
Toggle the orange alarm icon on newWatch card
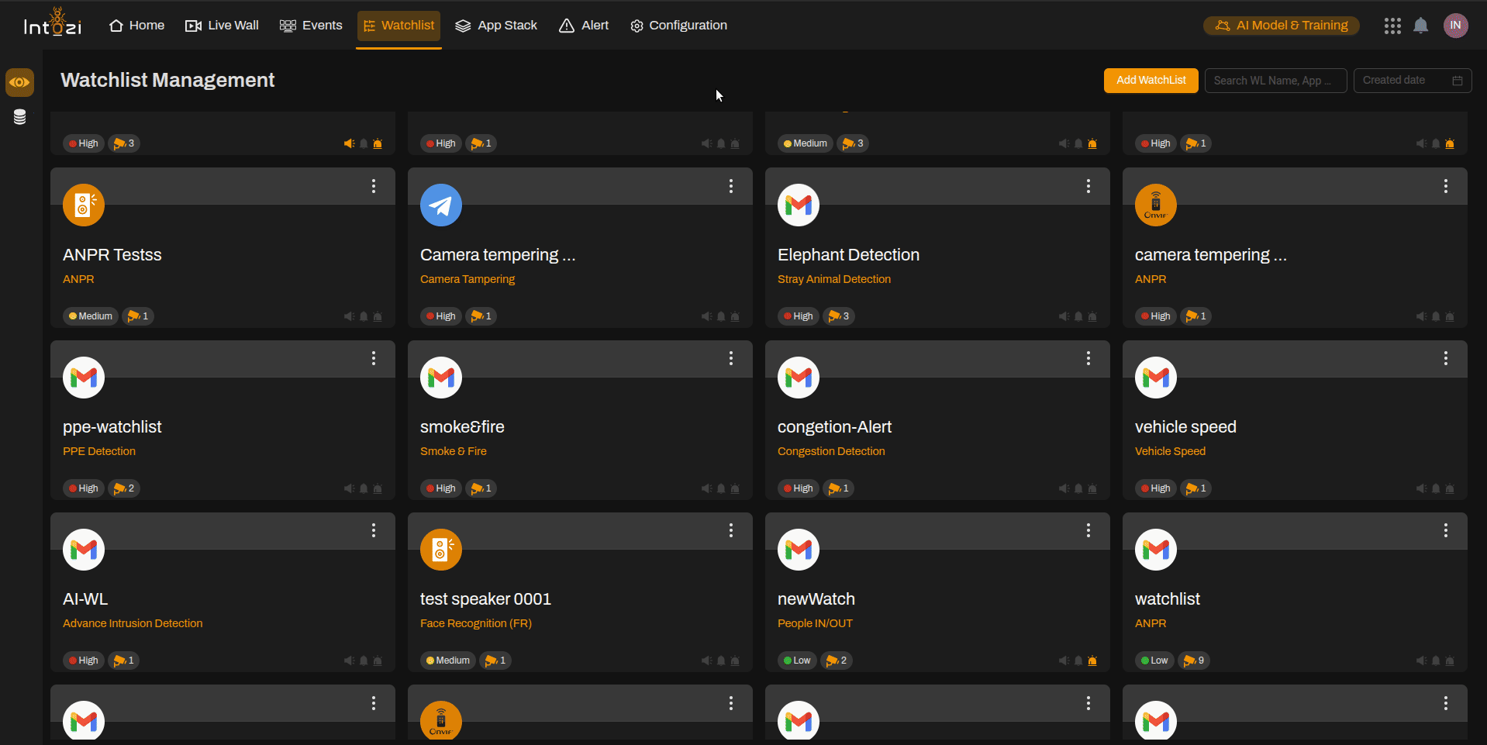point(1092,660)
